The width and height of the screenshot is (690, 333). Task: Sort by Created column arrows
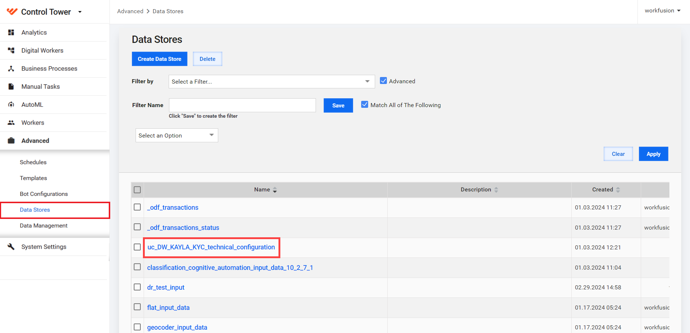618,190
